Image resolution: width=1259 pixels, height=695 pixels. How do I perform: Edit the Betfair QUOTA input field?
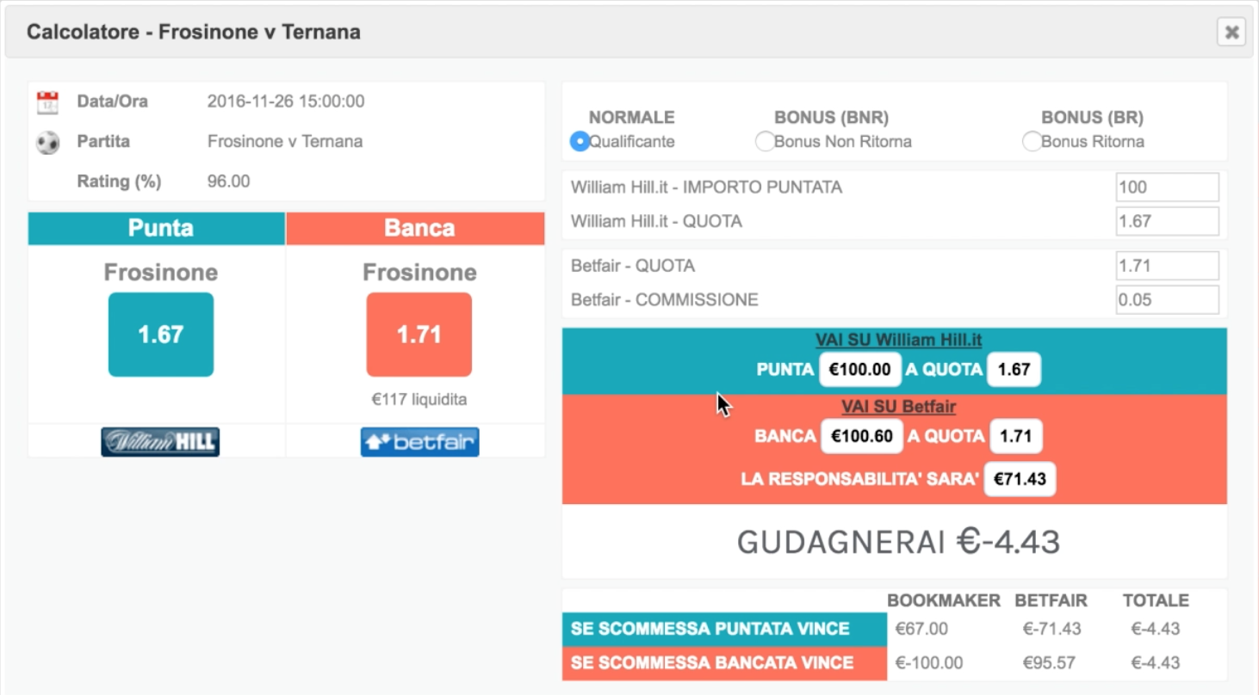point(1167,266)
